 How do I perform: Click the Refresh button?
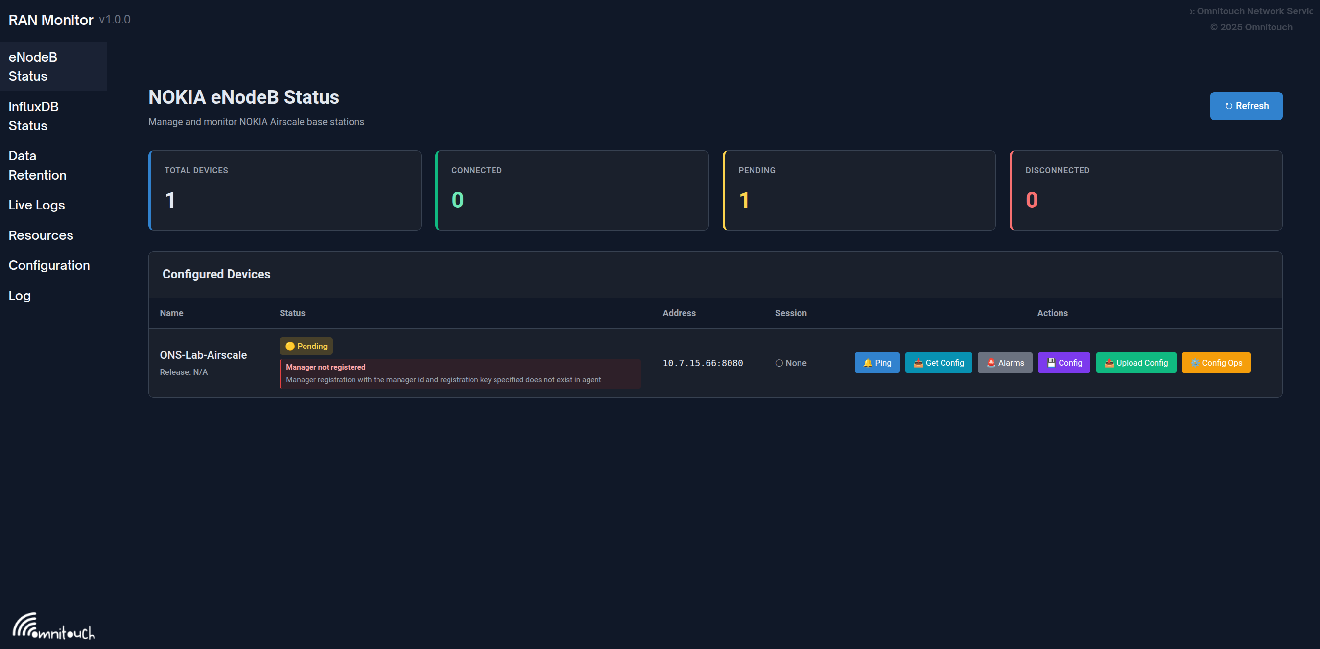point(1246,106)
